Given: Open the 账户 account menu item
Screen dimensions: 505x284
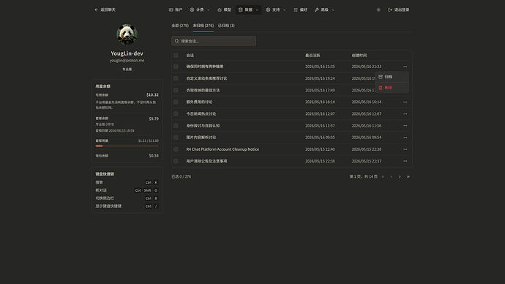Looking at the screenshot, I should point(176,10).
